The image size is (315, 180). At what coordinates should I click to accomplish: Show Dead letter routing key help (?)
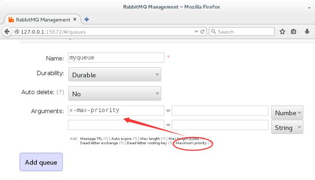[x=170, y=143]
